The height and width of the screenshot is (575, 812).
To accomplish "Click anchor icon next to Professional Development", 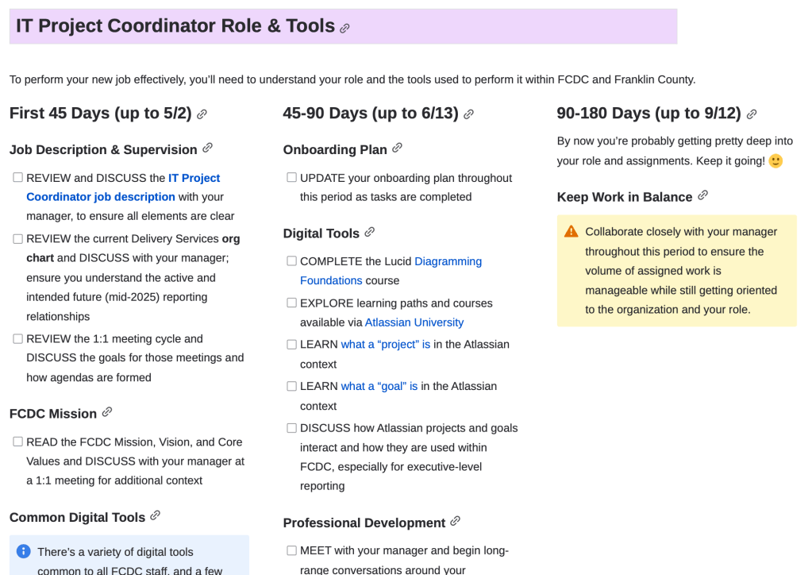I will 455,522.
